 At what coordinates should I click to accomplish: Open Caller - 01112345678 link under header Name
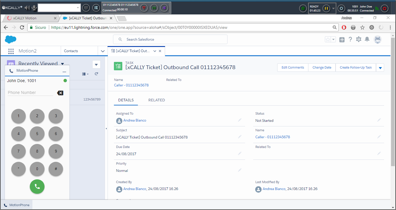click(x=131, y=85)
